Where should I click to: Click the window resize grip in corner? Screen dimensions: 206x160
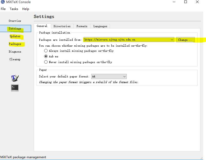202,158
